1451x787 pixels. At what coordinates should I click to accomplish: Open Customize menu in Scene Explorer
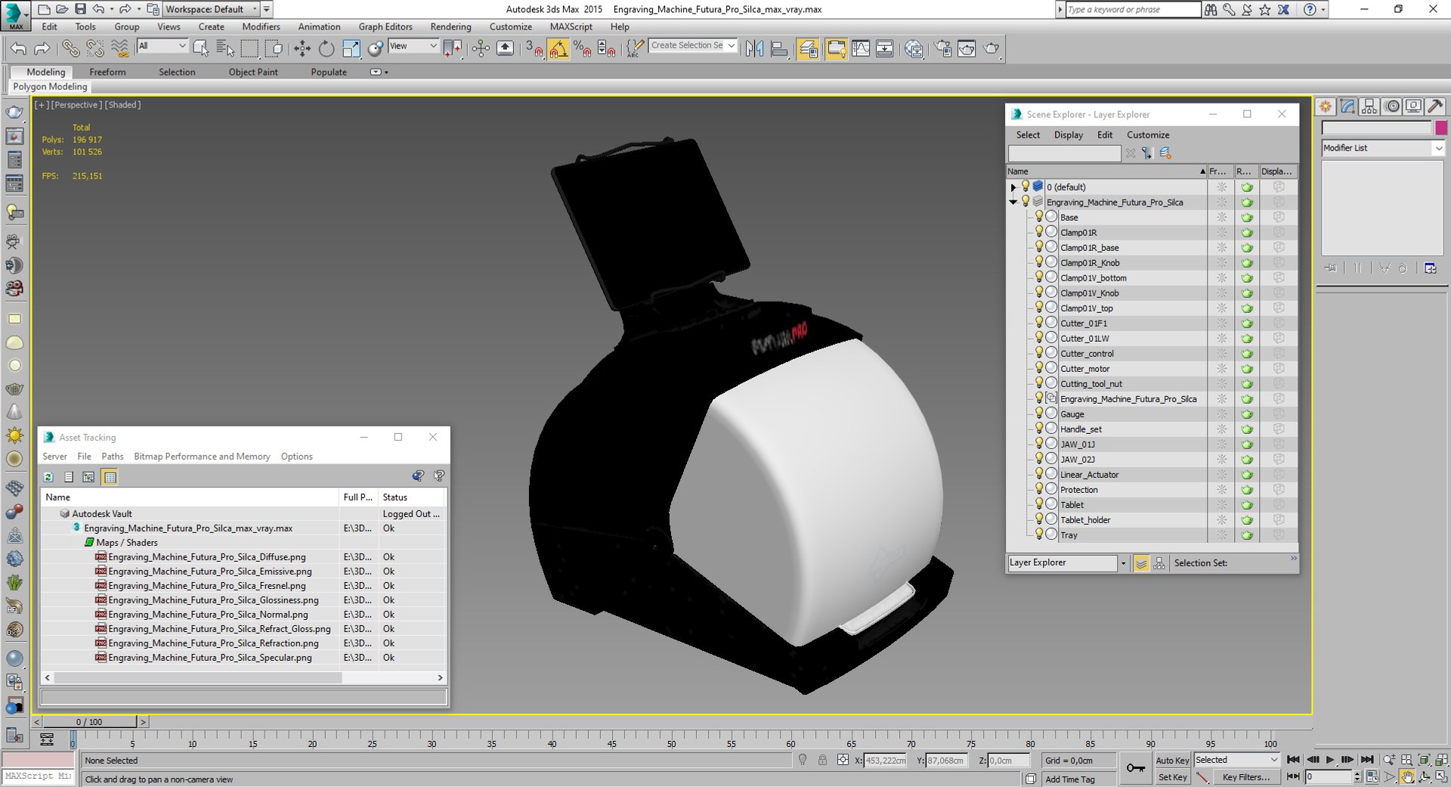point(1147,135)
